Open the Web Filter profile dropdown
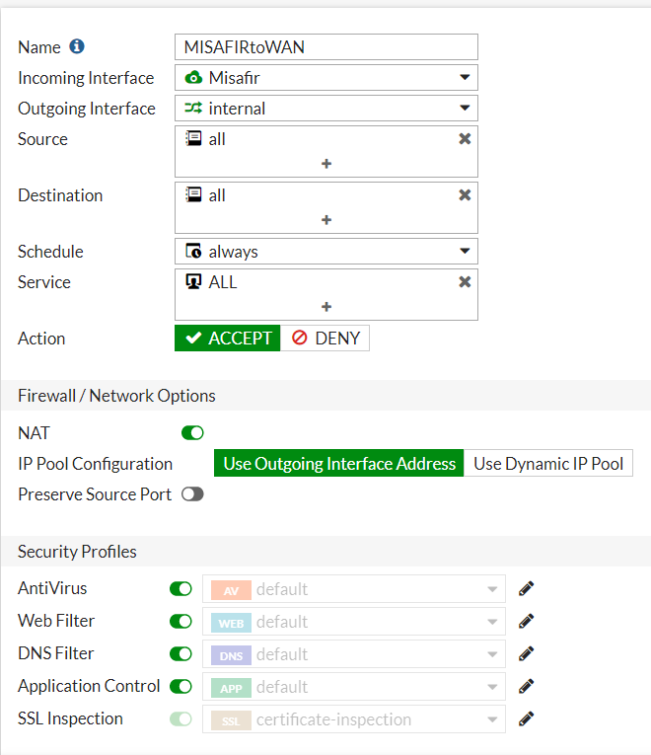 point(354,621)
